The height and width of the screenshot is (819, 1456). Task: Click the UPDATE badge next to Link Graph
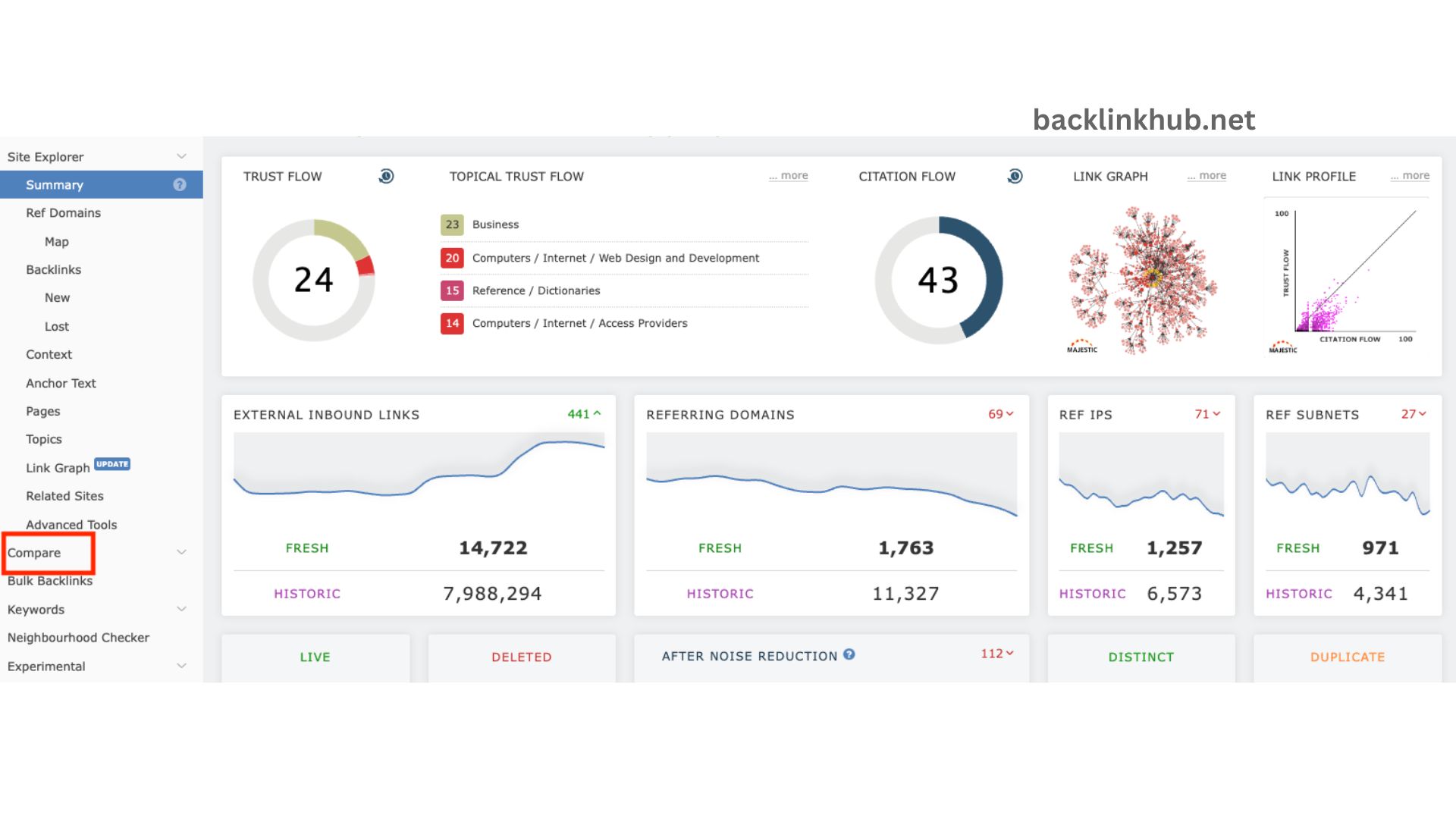click(112, 464)
